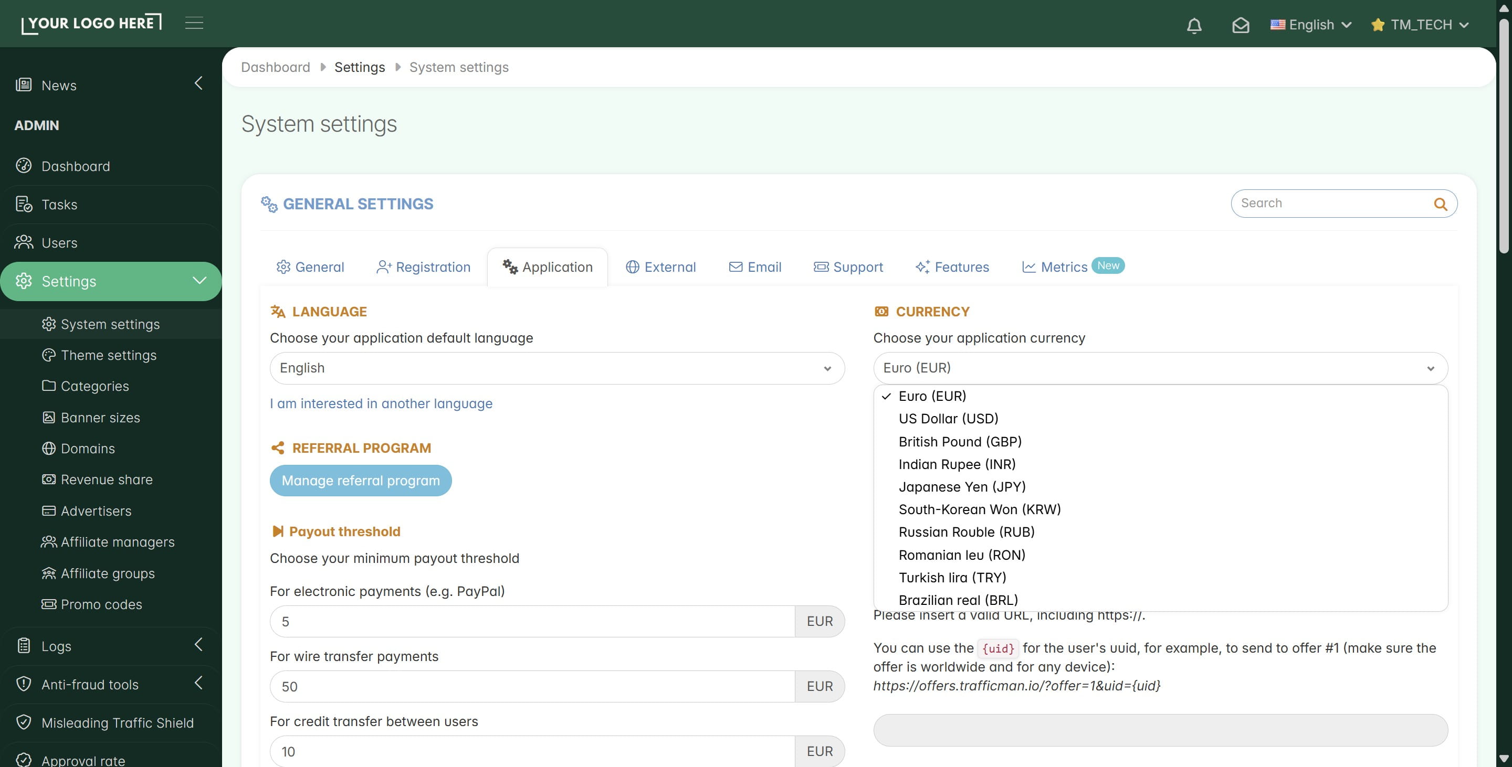
Task: Switch to the Features tab
Action: click(x=952, y=267)
